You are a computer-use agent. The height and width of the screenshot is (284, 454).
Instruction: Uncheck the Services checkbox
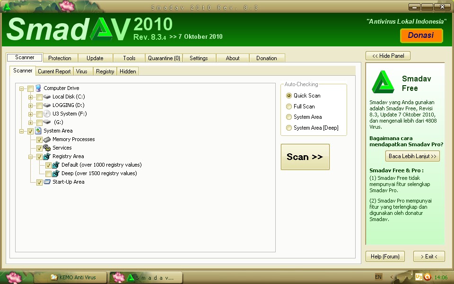(x=39, y=148)
